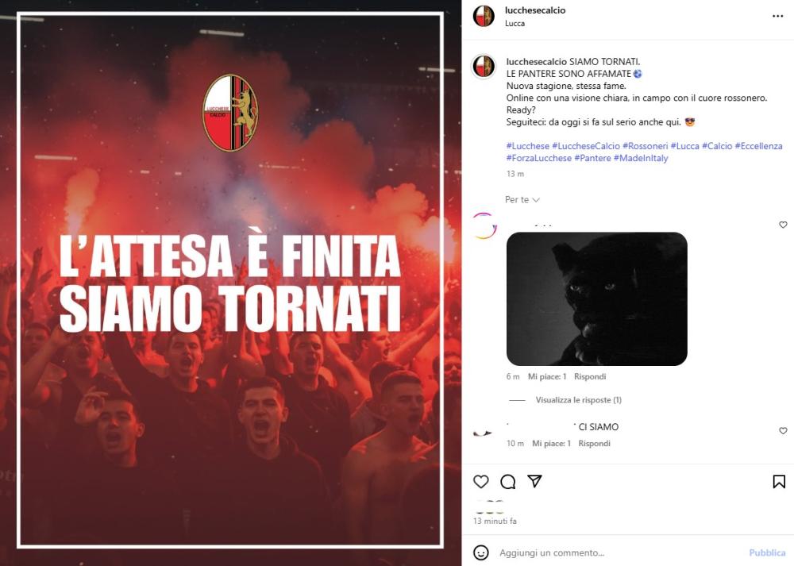This screenshot has width=794, height=566.
Task: Expand the Per te comment sorting dropdown
Action: click(x=522, y=199)
